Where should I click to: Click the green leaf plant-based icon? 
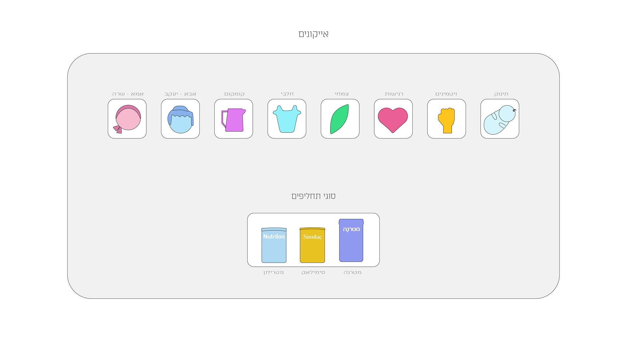pyautogui.click(x=340, y=119)
